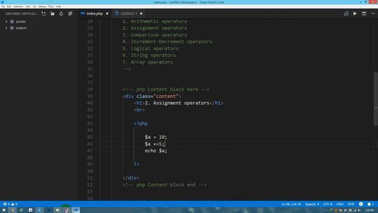The height and width of the screenshot is (213, 378).
Task: Click the 'php Content block here' comment
Action: point(166,89)
